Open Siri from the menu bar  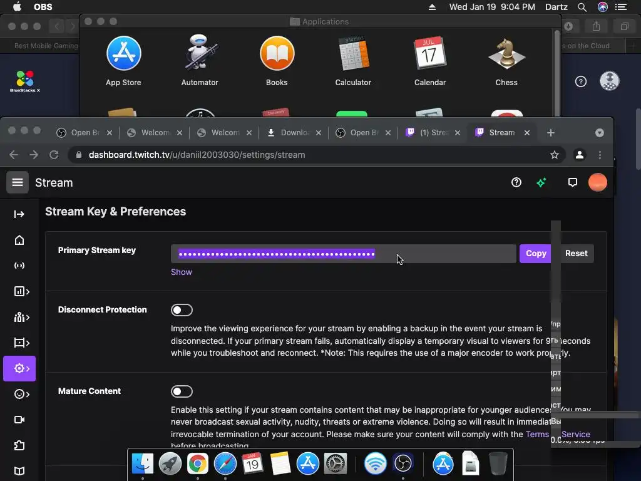(x=603, y=7)
